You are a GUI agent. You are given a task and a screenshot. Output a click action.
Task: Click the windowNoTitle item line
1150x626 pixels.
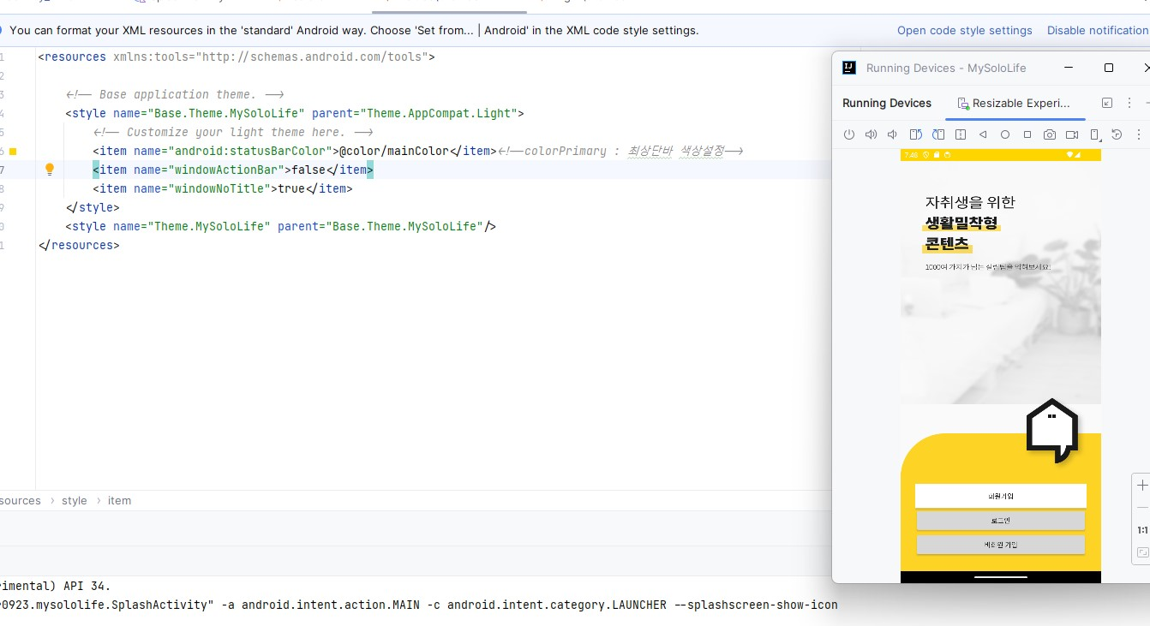coord(223,188)
